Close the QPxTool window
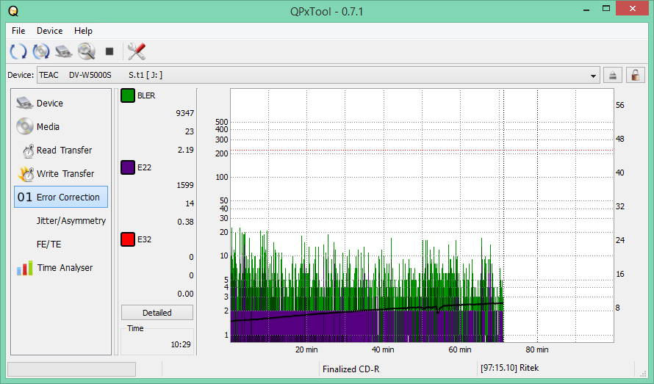Image resolution: width=654 pixels, height=384 pixels. coord(632,8)
